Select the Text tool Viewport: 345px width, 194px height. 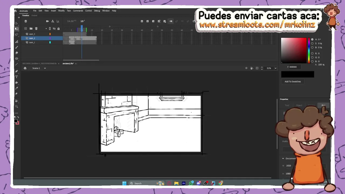pos(16,77)
